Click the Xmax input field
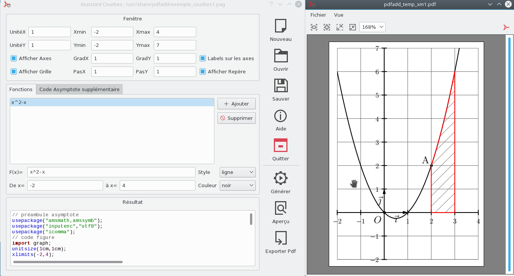 click(x=175, y=32)
